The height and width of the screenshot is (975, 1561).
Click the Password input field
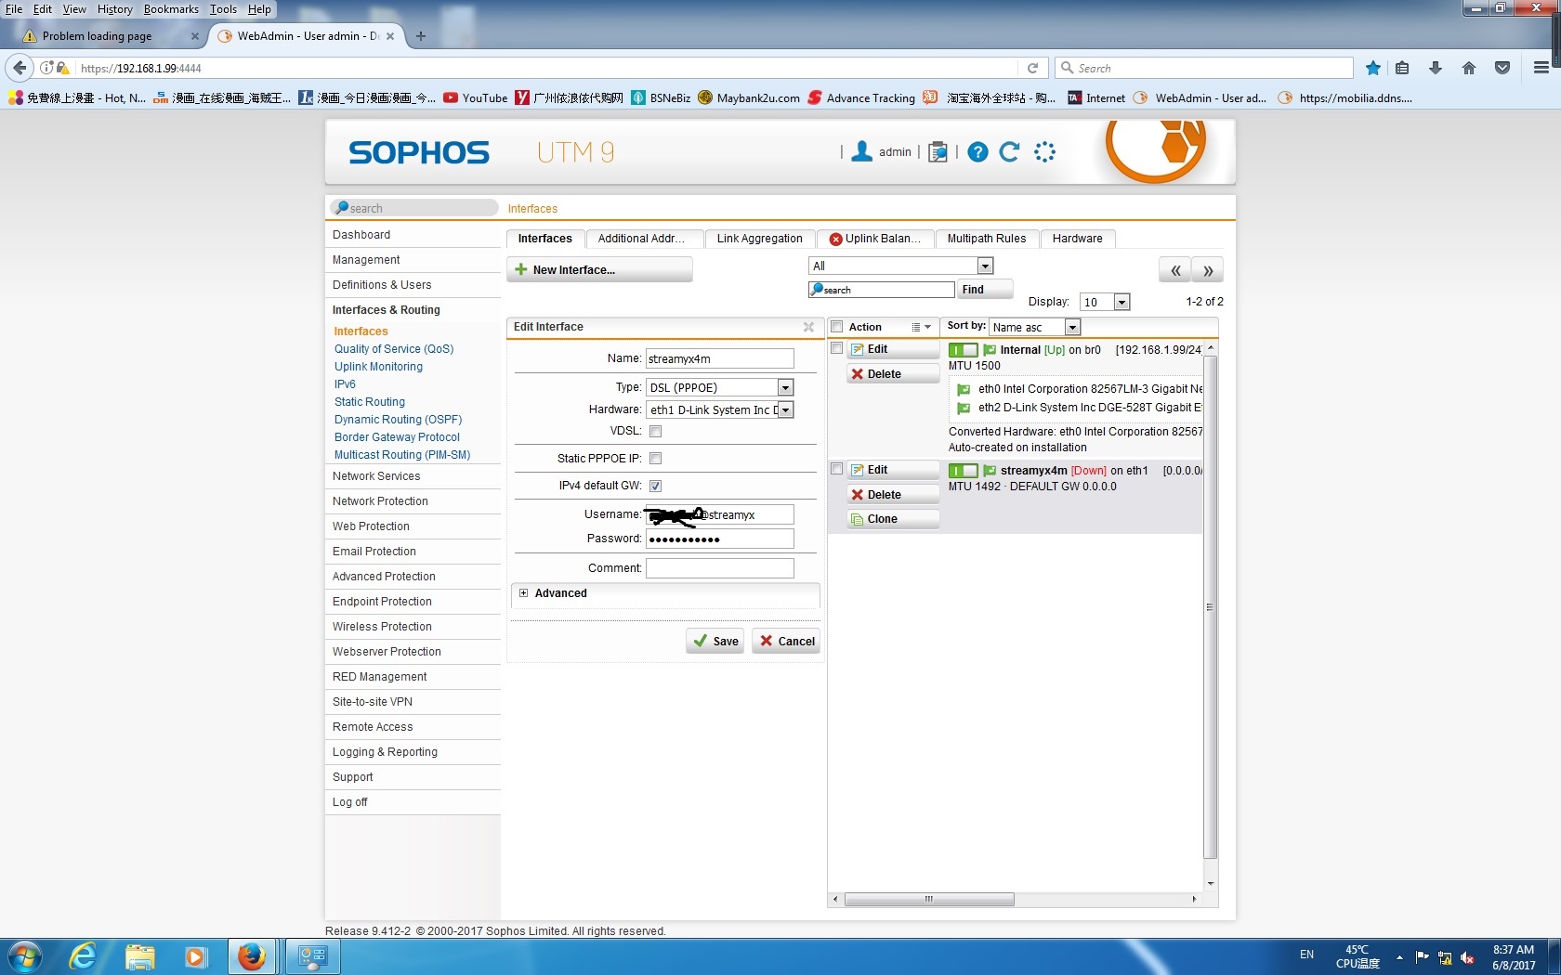pos(720,539)
